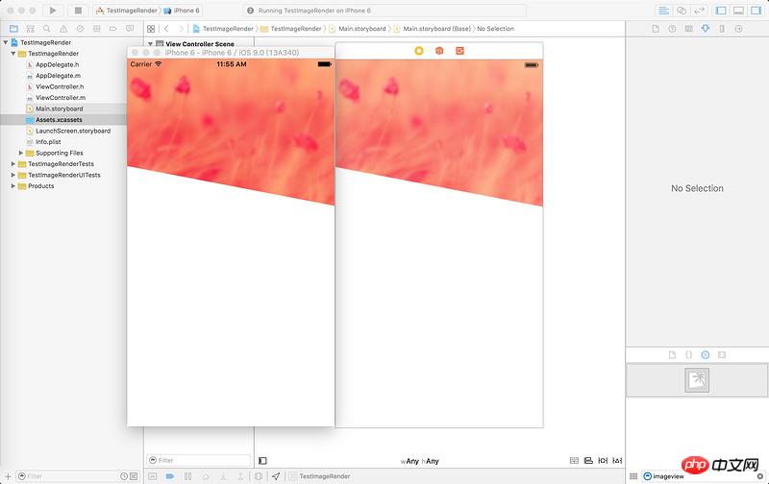Screen dimensions: 769x484
Task: Show the Media library tab
Action: [x=722, y=354]
